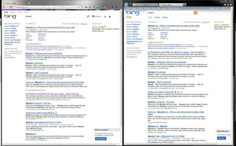Image resolution: width=236 pixels, height=146 pixels.
Task: Open Maps in IE's Bing top bar
Action: click(x=159, y=8)
